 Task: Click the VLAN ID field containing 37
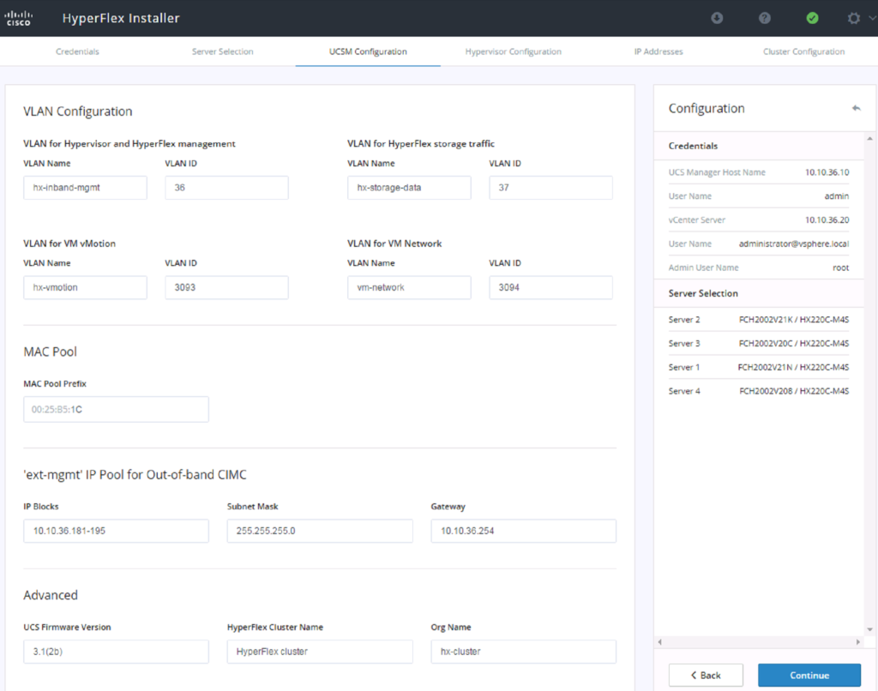(x=551, y=188)
